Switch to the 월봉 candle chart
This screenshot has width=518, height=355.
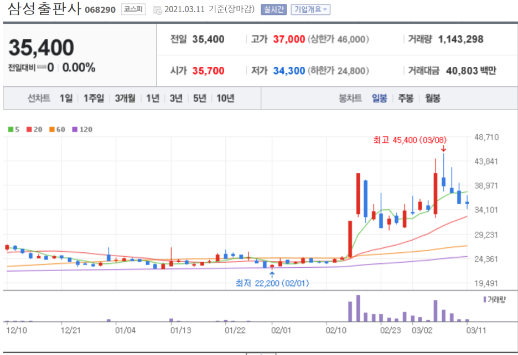[x=432, y=98]
